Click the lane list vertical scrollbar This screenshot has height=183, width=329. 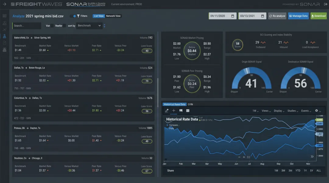(x=158, y=92)
